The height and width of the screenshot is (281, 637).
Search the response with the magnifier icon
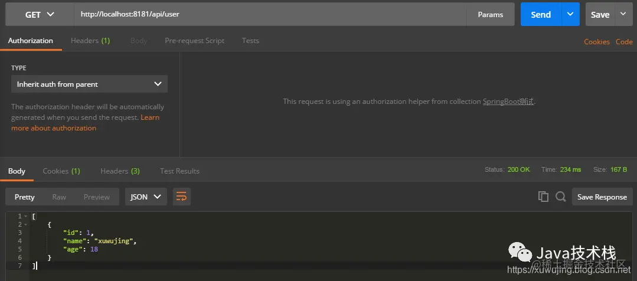coord(561,197)
